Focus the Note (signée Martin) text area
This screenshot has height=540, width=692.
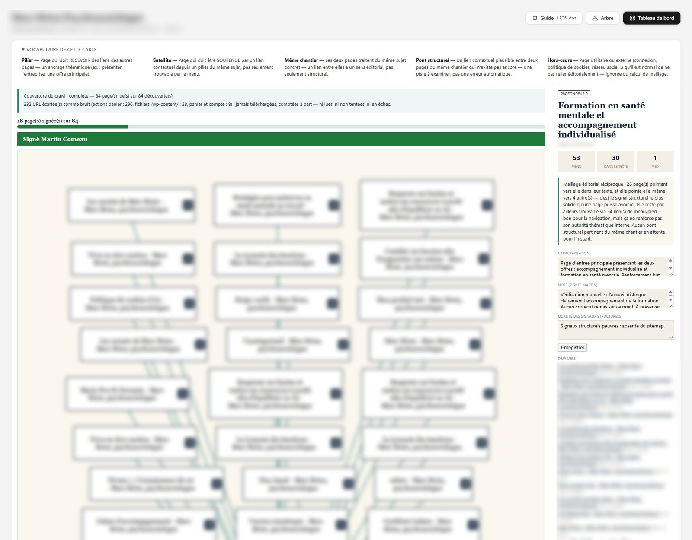tap(615, 299)
